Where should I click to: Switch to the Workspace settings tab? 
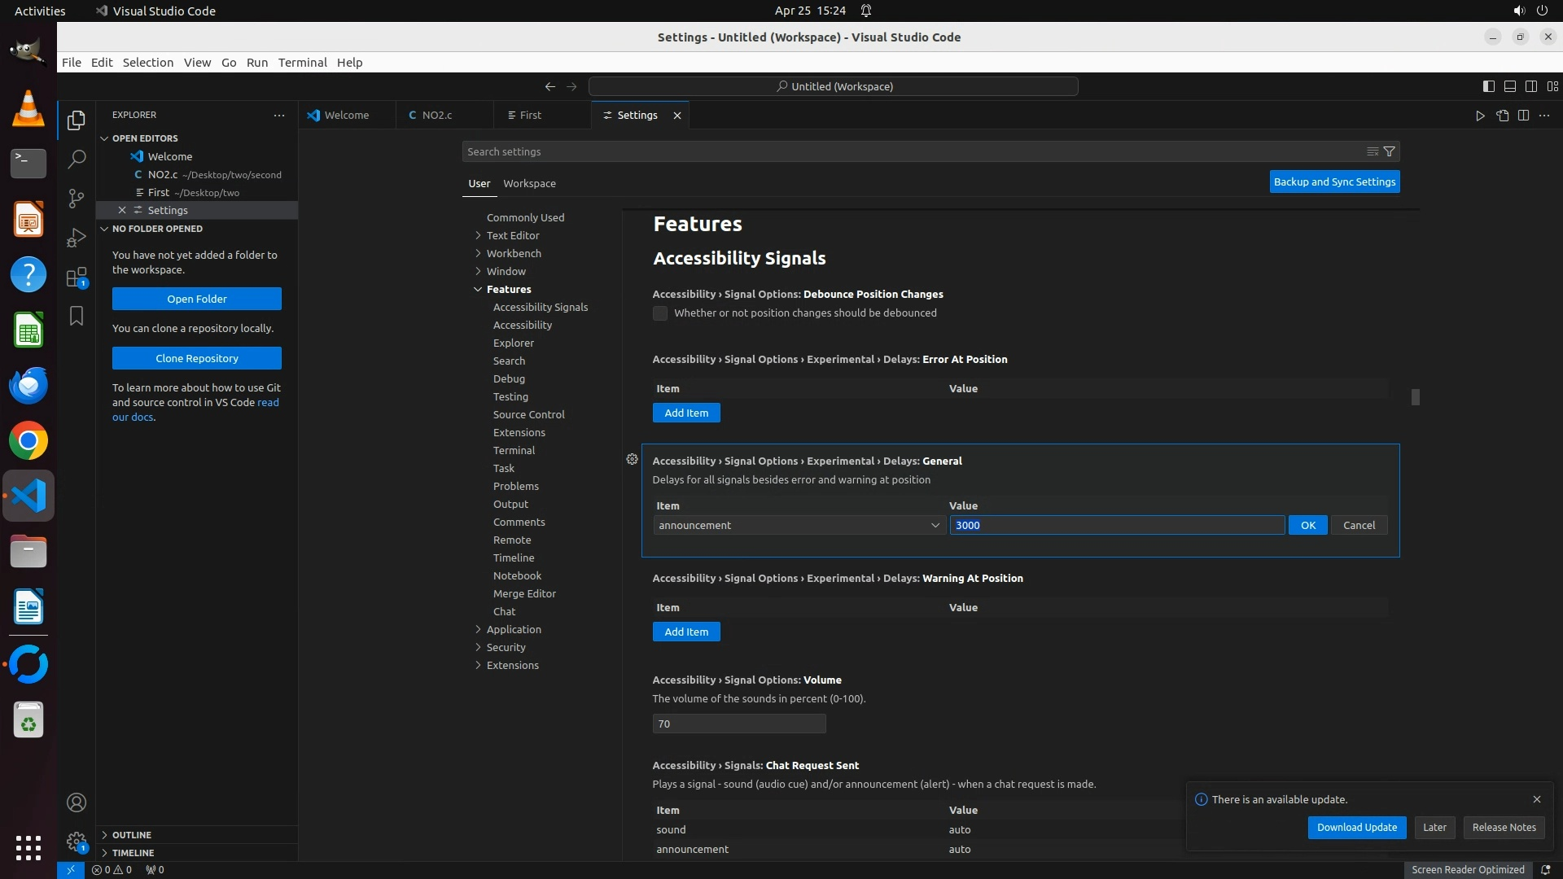point(529,183)
